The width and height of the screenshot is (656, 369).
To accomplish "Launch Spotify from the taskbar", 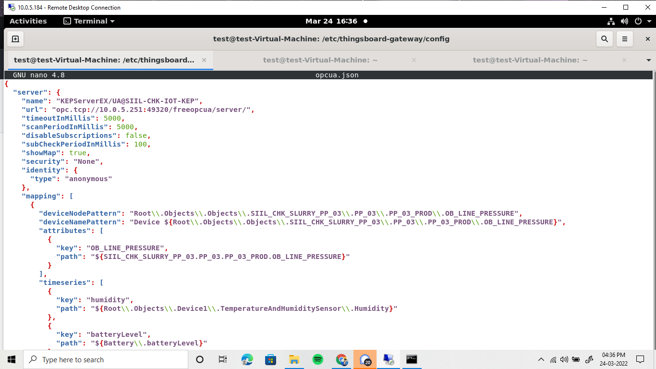I will pyautogui.click(x=317, y=359).
